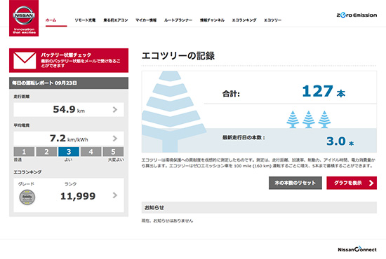Screen dimensions: 386x259
Task: Click the third small eco tree icon
Action: point(324,119)
